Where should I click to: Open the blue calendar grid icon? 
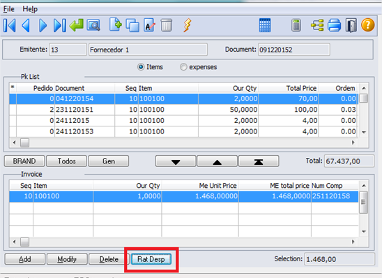point(265,25)
